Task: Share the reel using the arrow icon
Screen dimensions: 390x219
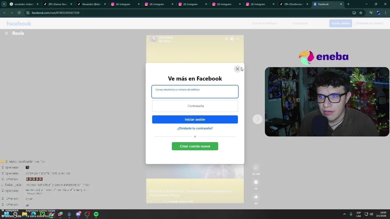Action: (256, 197)
